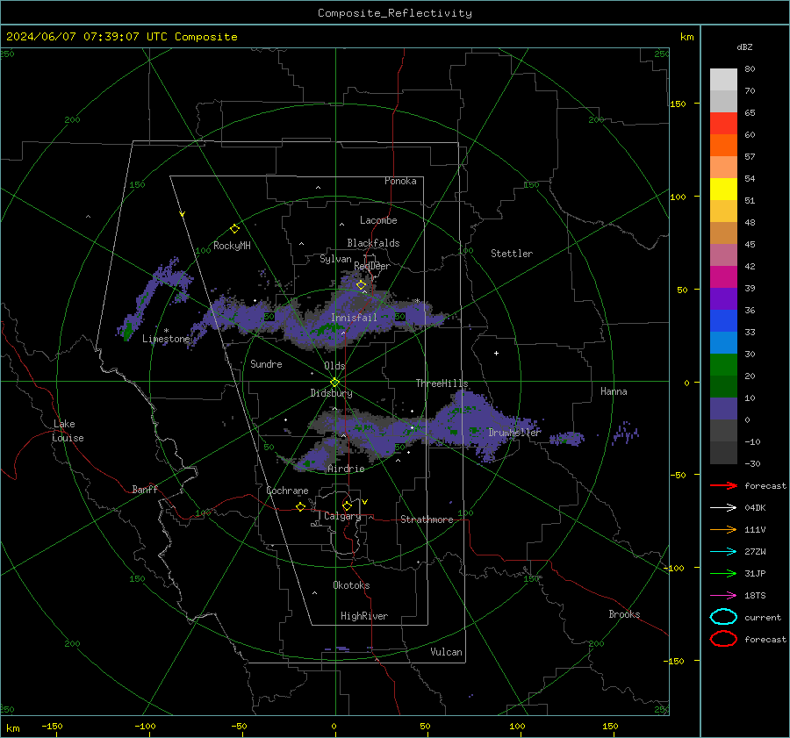Click the Strathmore town label
Screen dimensions: 790x738
(x=427, y=519)
